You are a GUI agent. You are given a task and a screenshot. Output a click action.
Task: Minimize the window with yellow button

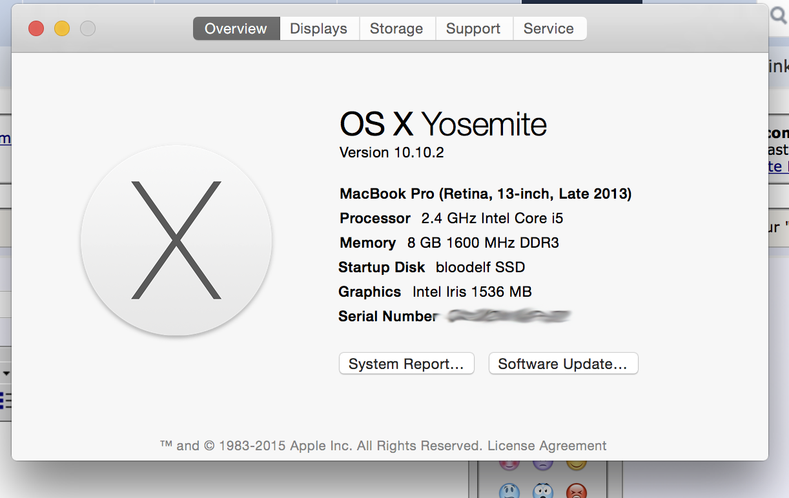(62, 28)
